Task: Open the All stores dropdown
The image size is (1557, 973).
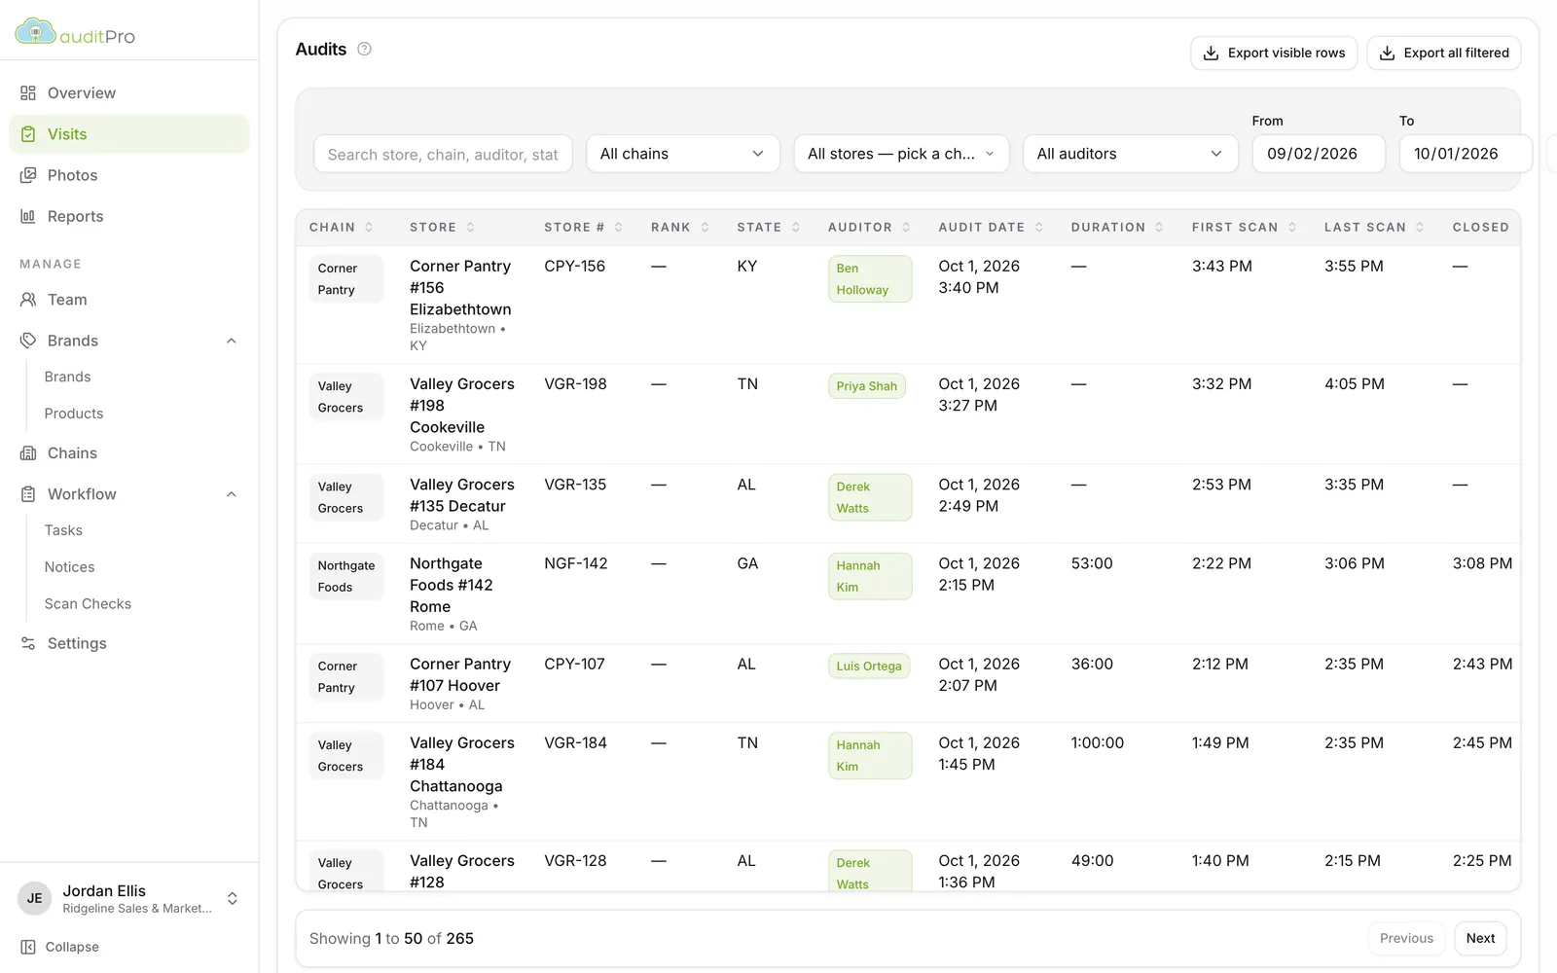Action: (x=901, y=154)
